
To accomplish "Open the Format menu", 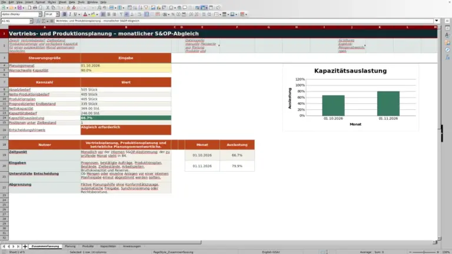I will pyautogui.click(x=40, y=2).
